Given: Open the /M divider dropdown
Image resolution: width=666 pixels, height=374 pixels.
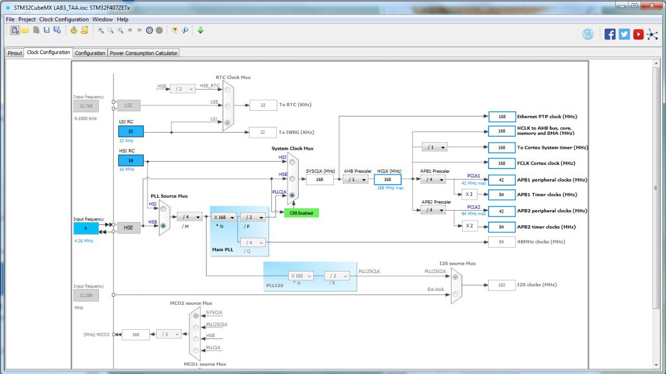Looking at the screenshot, I should coord(189,217).
